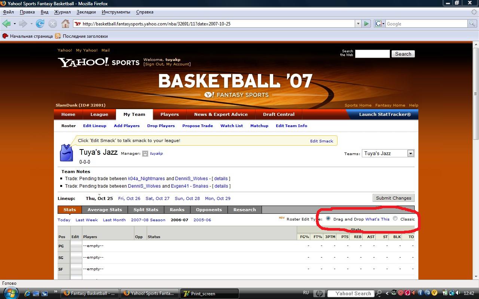This screenshot has height=299, width=479.
Task: Click the browser Forward arrow
Action: pos(23,24)
